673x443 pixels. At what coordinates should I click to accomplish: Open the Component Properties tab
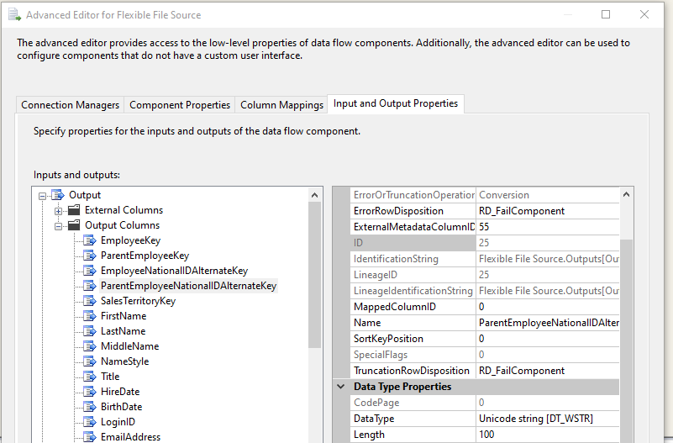click(x=180, y=105)
